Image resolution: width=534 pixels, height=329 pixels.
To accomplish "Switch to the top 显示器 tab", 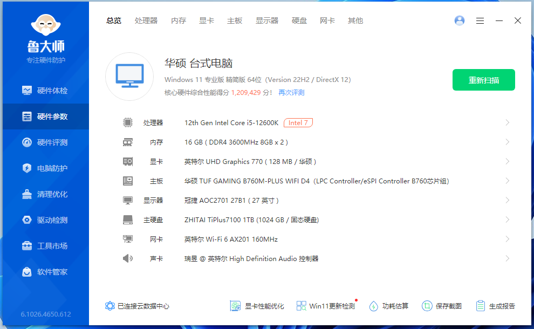I will point(267,21).
